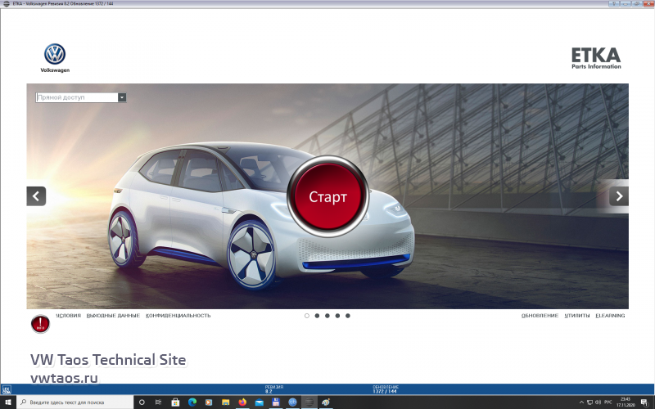This screenshot has width=655, height=409.
Task: Open the Выходные данные link
Action: [x=113, y=315]
